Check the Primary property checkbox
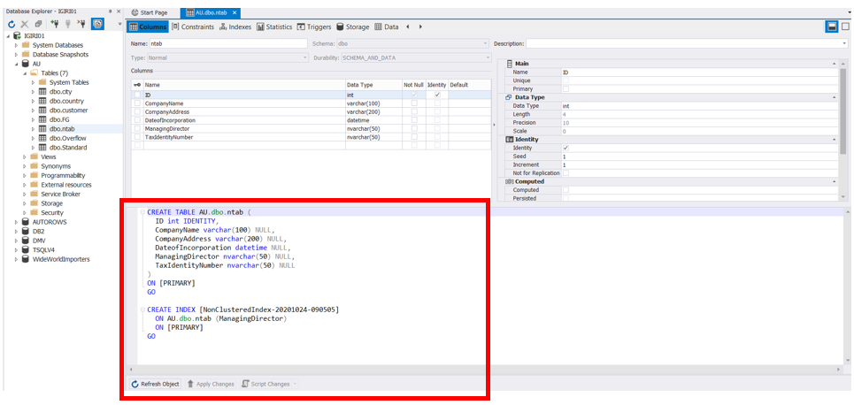The height and width of the screenshot is (405, 854). [565, 88]
